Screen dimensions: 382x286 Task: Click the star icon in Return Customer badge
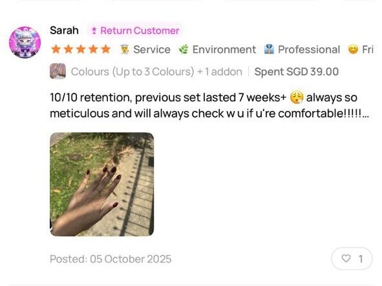pyautogui.click(x=94, y=31)
